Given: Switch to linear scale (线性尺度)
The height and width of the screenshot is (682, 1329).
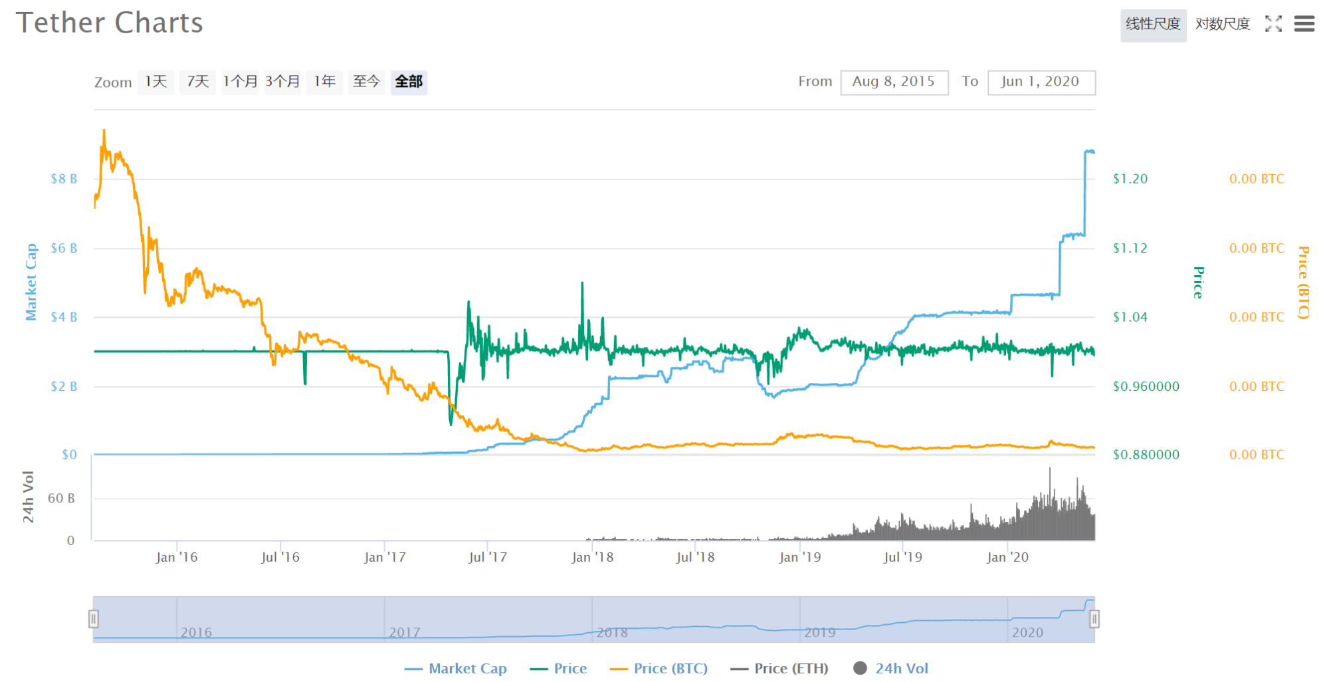Looking at the screenshot, I should [1153, 25].
